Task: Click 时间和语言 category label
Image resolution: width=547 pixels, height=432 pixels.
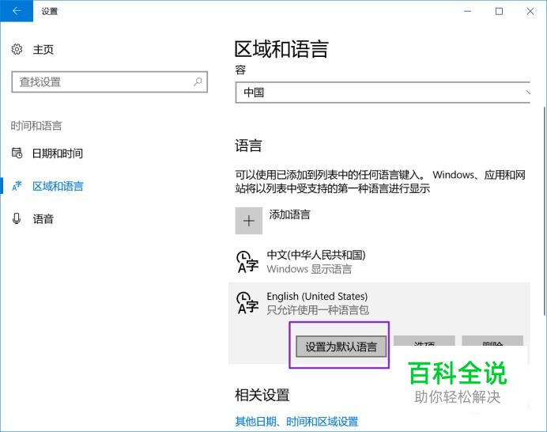Action: [x=36, y=126]
